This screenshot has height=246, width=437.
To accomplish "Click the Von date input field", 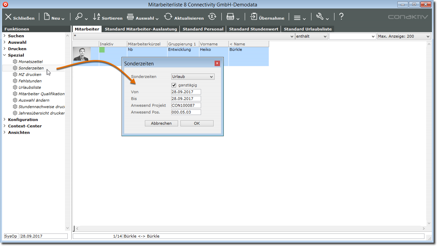I will click(x=186, y=92).
